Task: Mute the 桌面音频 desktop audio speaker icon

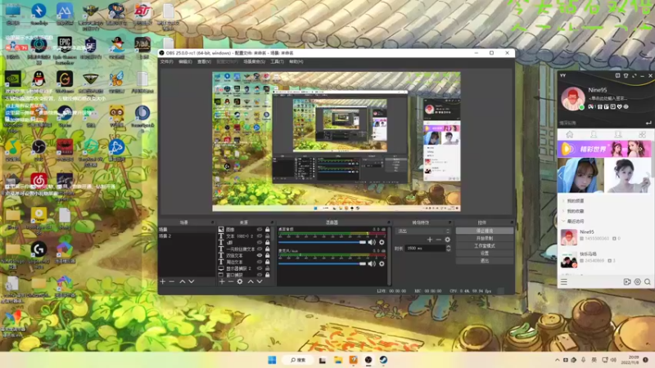Action: [372, 242]
